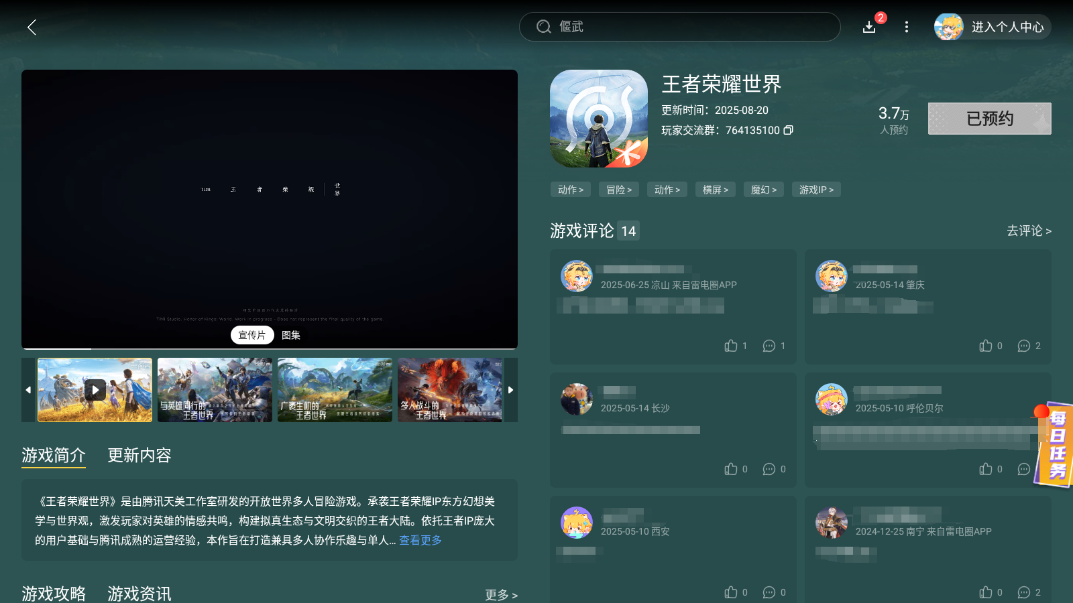
Task: Click 查看更多 to expand the description
Action: point(420,540)
